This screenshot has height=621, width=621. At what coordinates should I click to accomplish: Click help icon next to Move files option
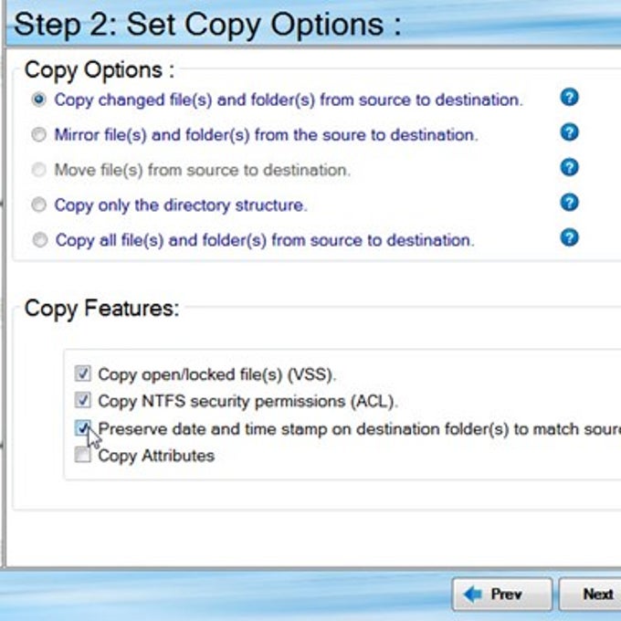pyautogui.click(x=569, y=167)
